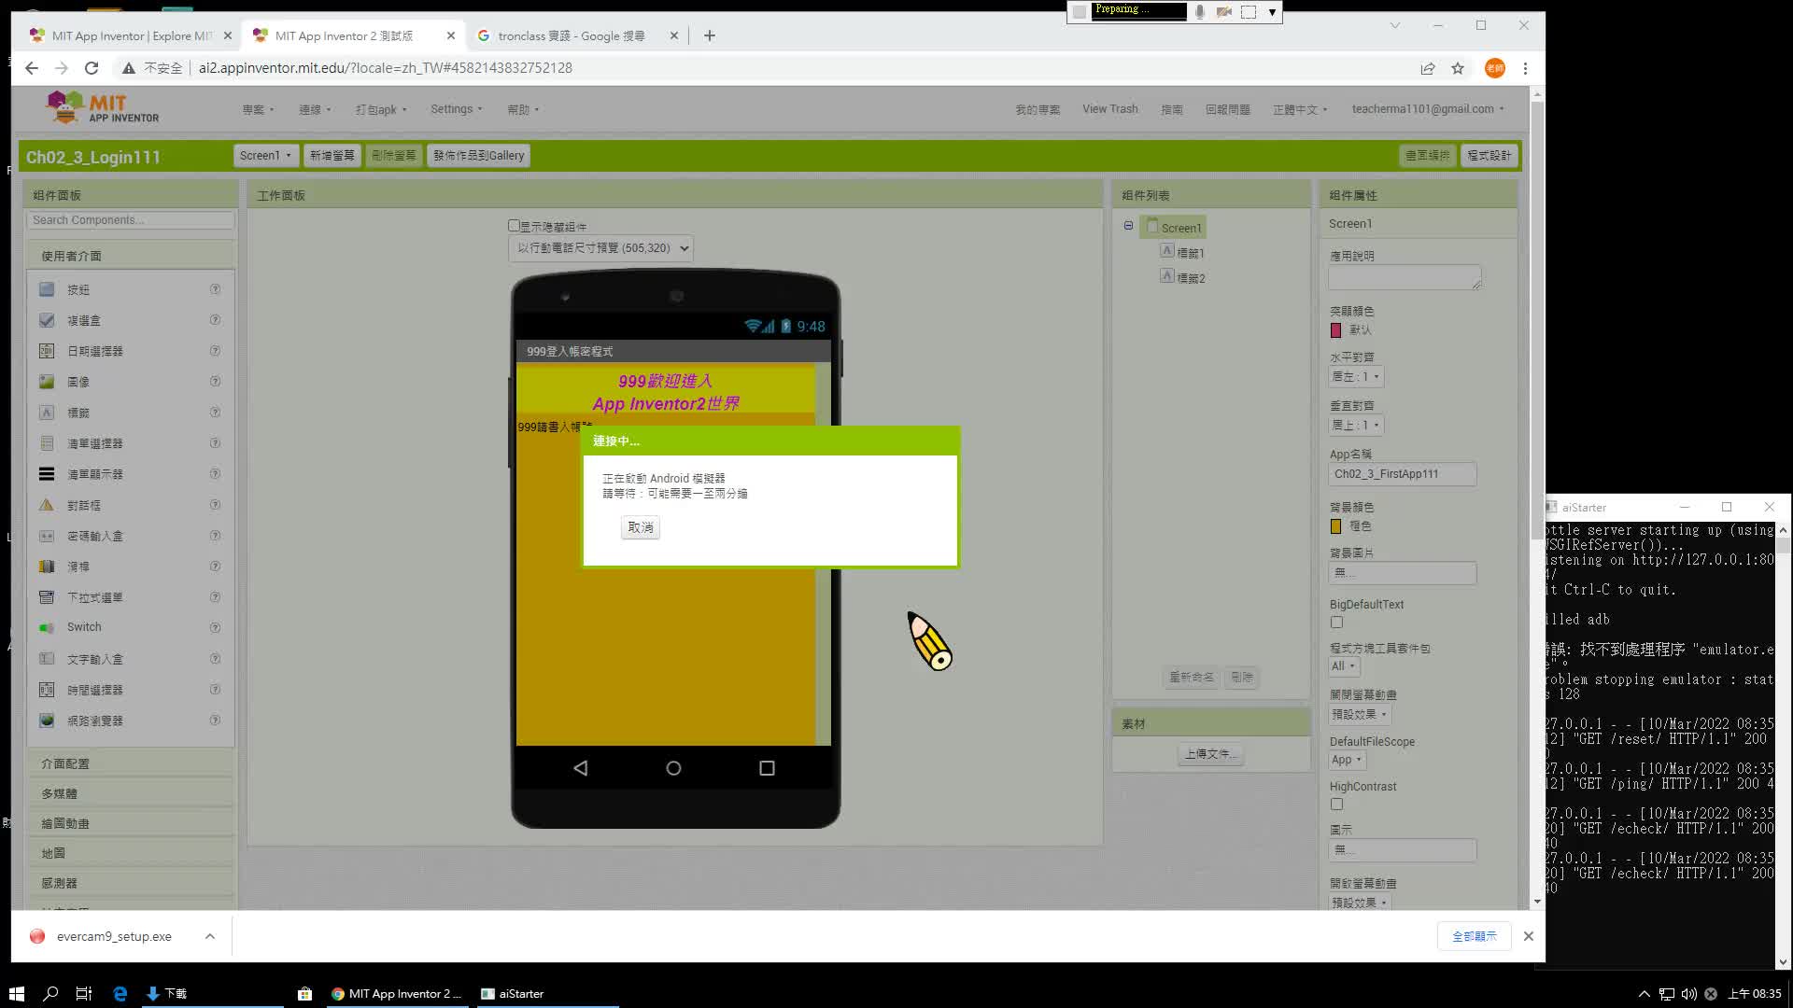Change the 背景顏色 orange color swatch
The height and width of the screenshot is (1008, 1793).
(1335, 526)
